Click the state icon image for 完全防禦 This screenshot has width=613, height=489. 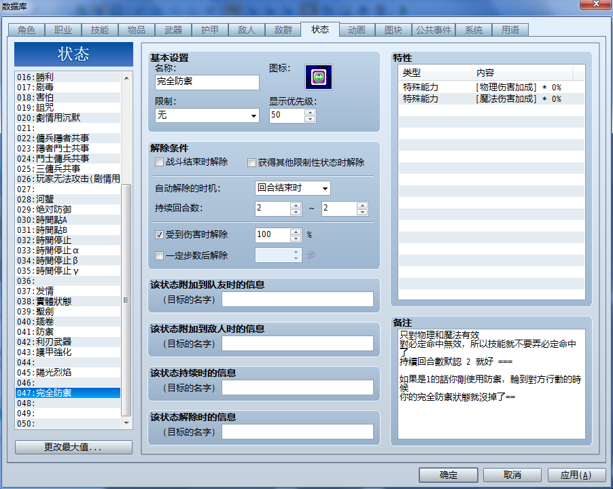319,77
